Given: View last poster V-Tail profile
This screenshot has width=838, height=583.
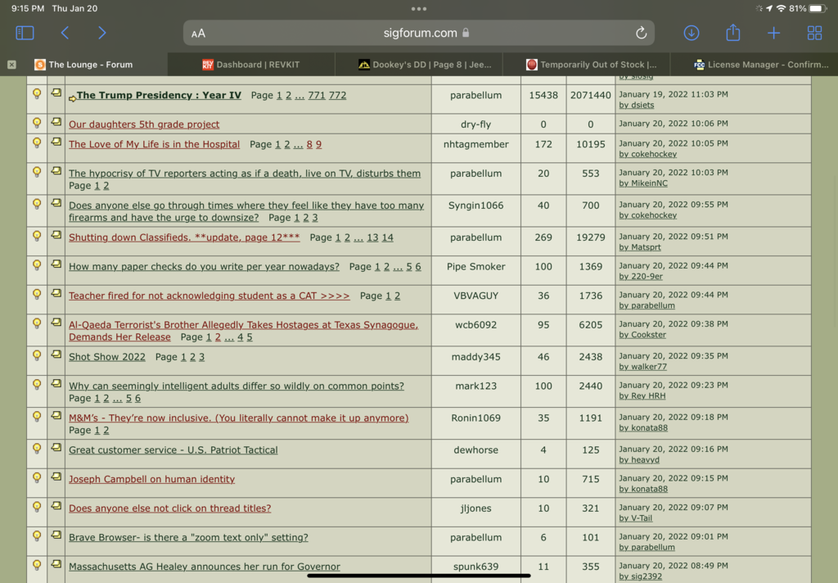Looking at the screenshot, I should tap(635, 518).
